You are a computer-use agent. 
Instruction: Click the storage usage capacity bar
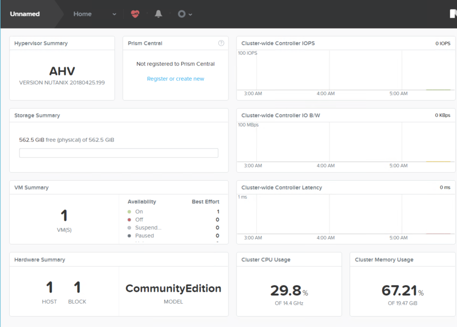point(118,153)
